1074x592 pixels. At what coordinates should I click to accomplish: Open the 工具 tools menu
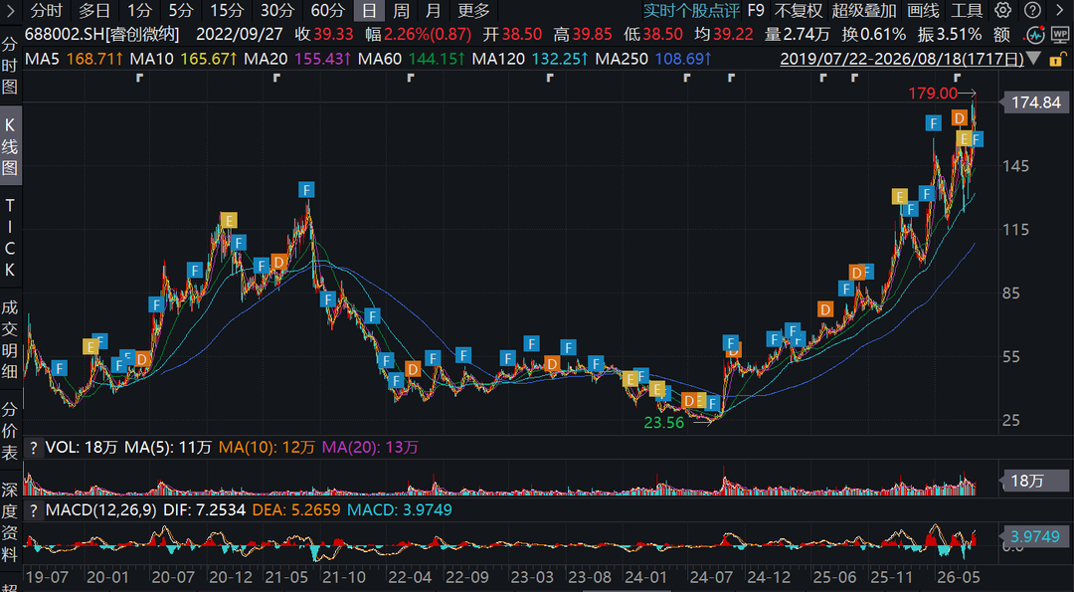coord(967,10)
